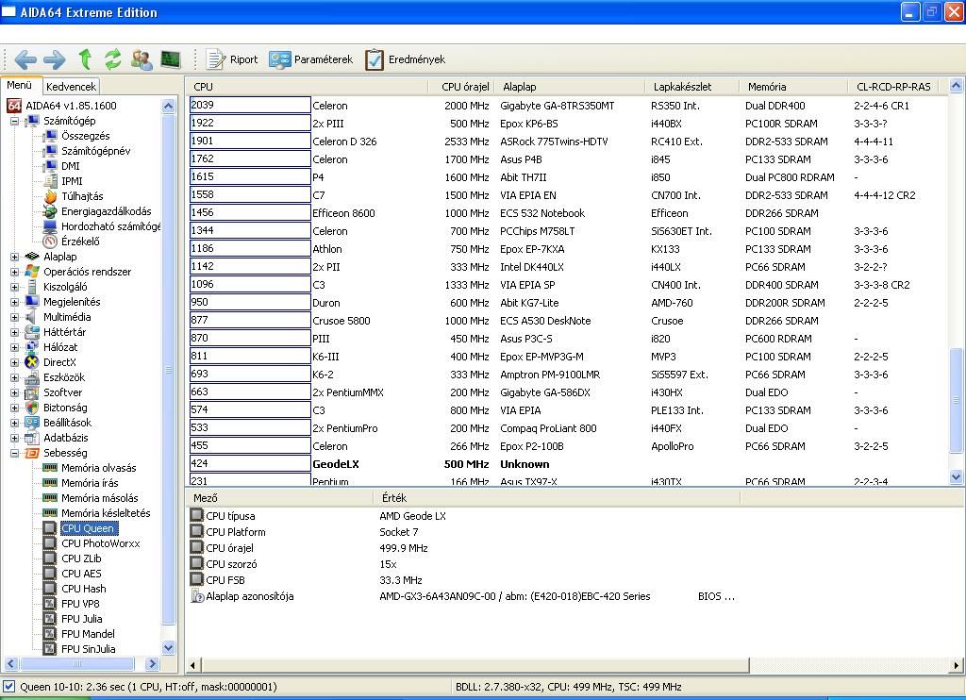Click the back arrow in the toolbar
Screen dimensions: 966x700
click(x=25, y=59)
